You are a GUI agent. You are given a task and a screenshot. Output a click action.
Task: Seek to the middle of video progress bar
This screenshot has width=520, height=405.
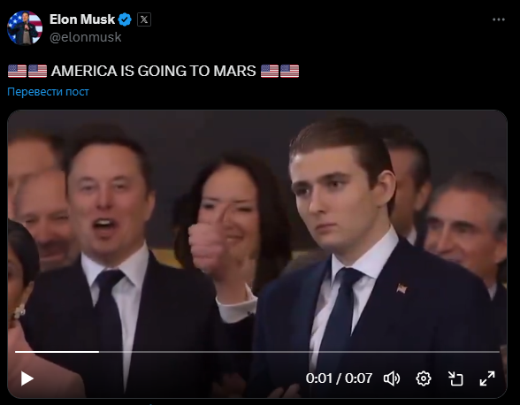tap(257, 352)
